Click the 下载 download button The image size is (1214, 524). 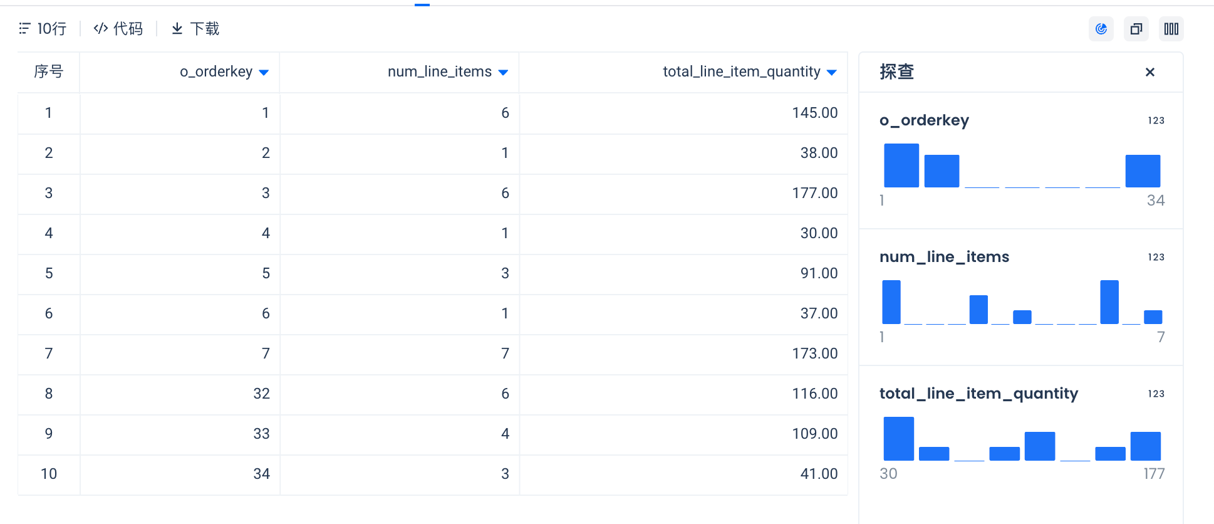click(195, 29)
